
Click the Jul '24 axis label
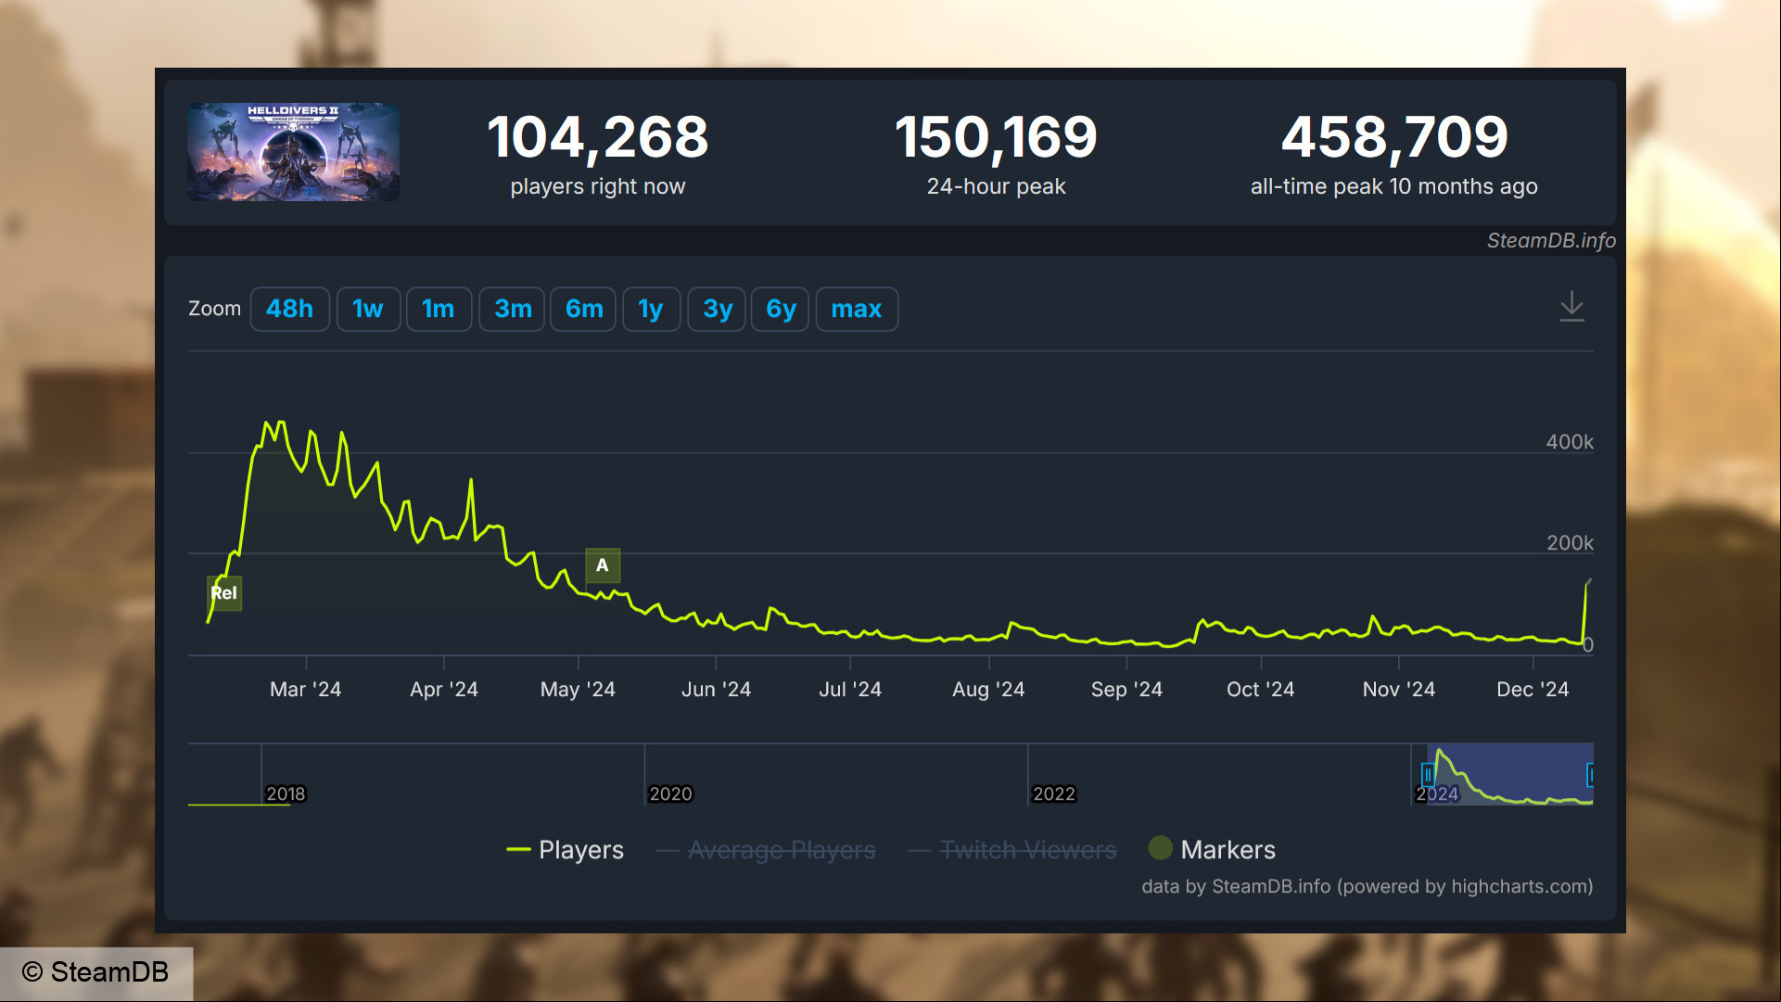pyautogui.click(x=850, y=690)
